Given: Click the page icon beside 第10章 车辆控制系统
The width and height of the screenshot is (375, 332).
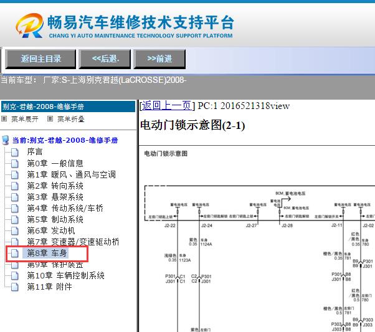Looking at the screenshot, I should pyautogui.click(x=15, y=276).
